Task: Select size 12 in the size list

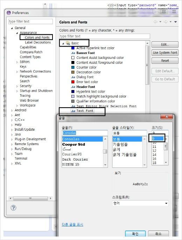Action: (158, 151)
